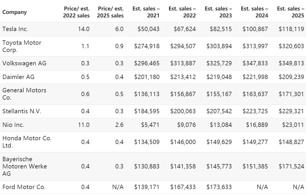Select the Tesla Inc. company cell
Image resolution: width=306 pixels, height=194 pixels.
(x=15, y=29)
